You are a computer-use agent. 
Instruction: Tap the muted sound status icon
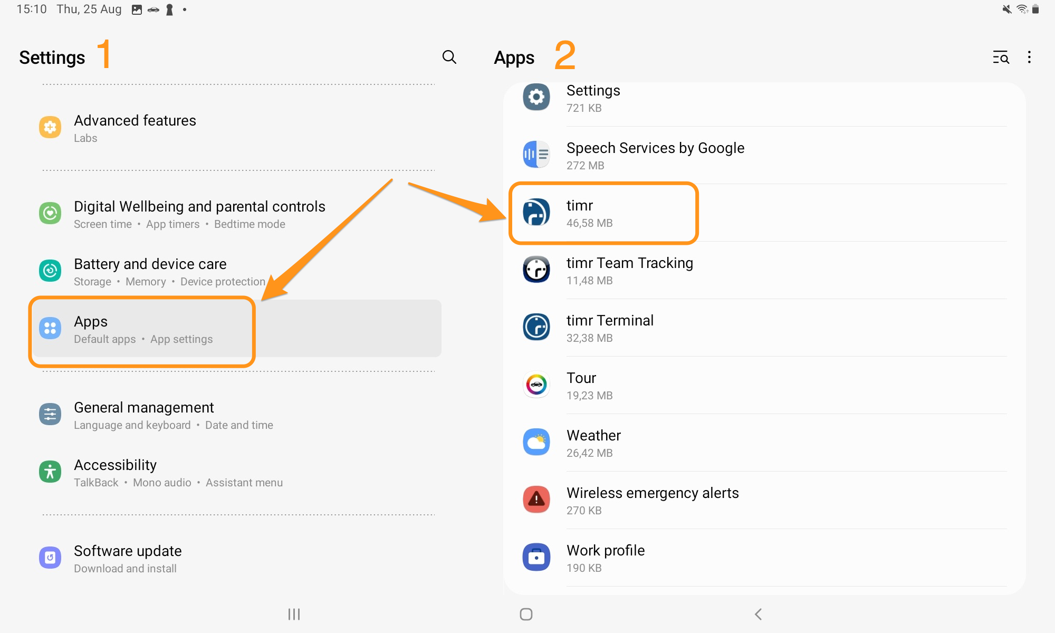pos(1007,9)
